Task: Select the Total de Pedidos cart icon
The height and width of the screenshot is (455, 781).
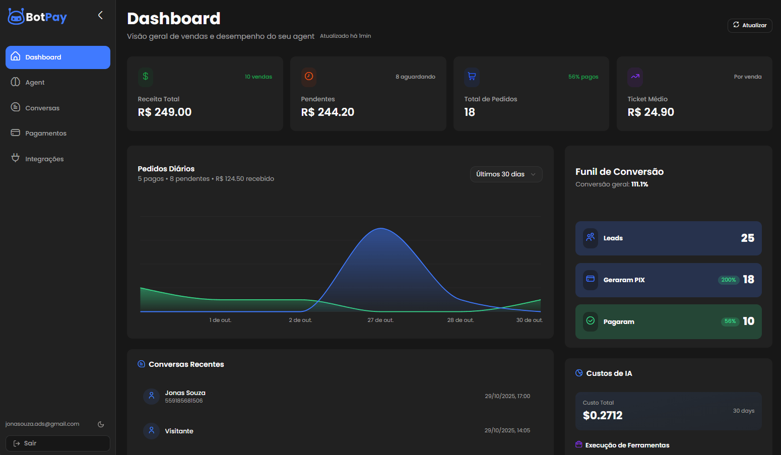Action: [472, 77]
